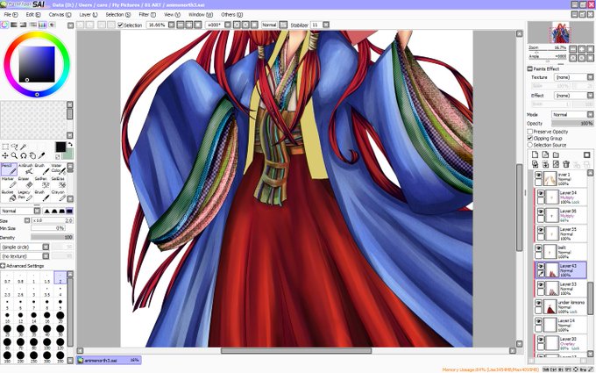The width and height of the screenshot is (596, 373).
Task: Select the Pencil tool
Action: pyautogui.click(x=9, y=169)
